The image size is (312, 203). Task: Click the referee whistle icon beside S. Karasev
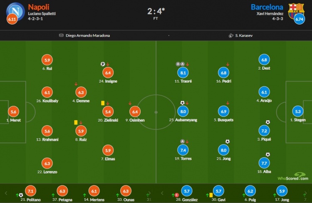point(231,36)
